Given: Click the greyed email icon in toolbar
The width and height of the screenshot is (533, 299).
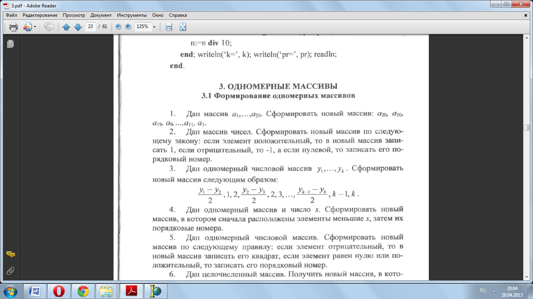Looking at the screenshot, I should pyautogui.click(x=48, y=27).
